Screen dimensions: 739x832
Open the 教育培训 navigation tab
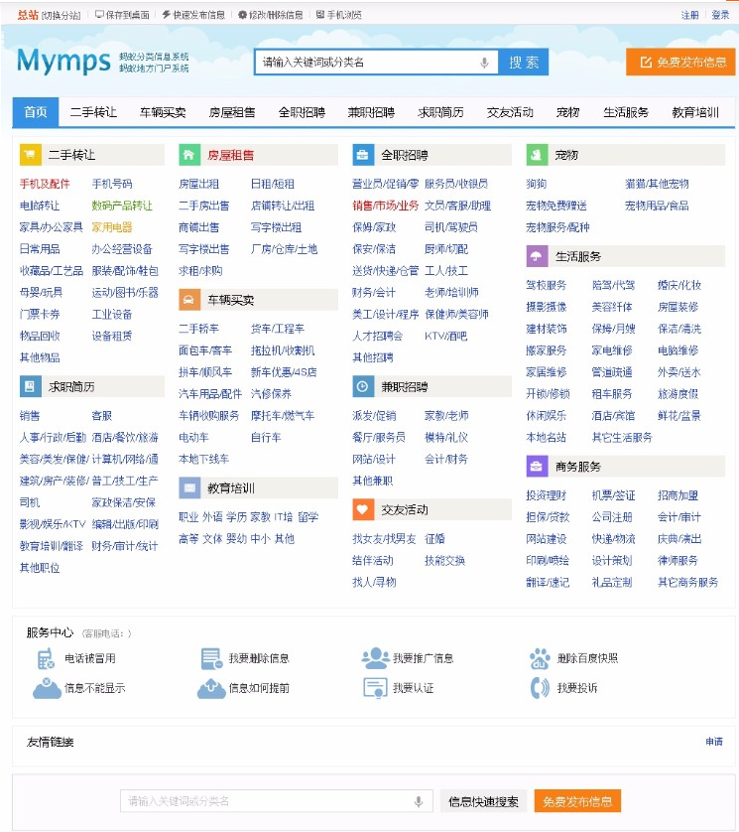[695, 112]
